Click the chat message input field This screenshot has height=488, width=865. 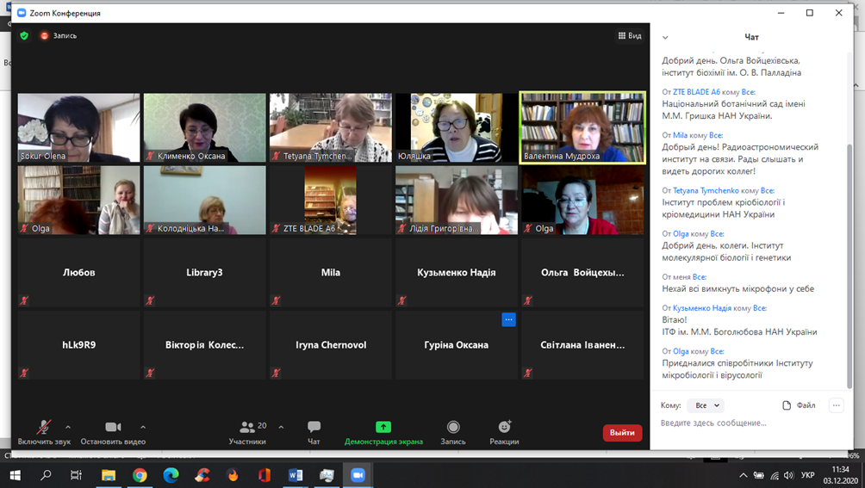[741, 423]
